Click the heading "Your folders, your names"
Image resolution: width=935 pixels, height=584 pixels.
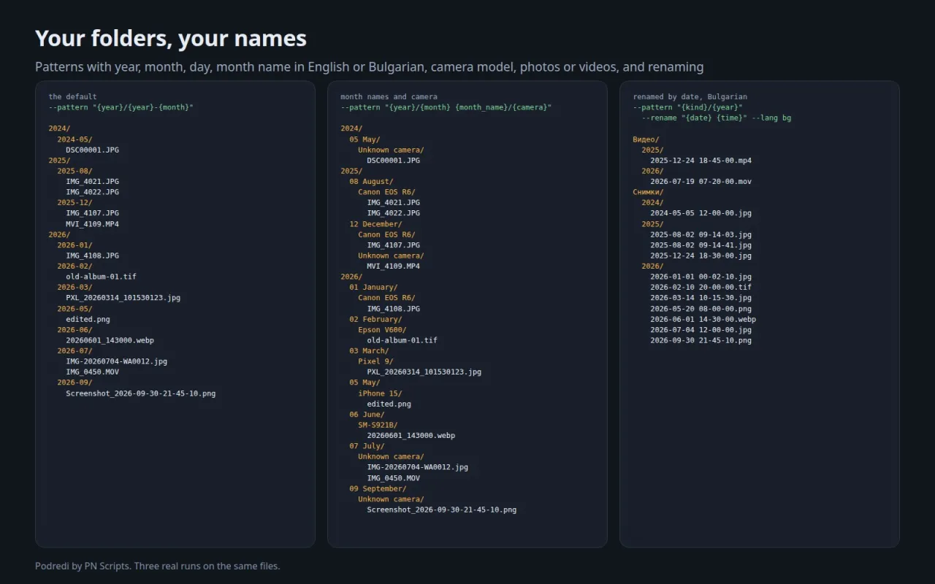coord(171,38)
